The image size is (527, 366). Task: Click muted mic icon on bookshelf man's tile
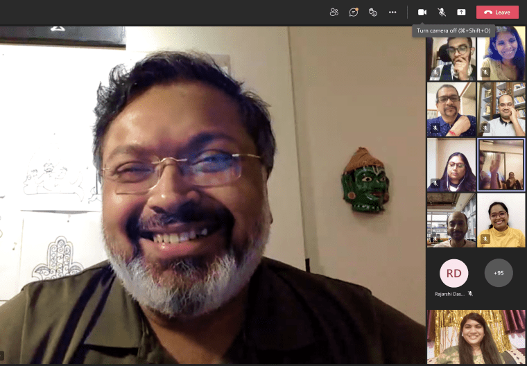pos(485,128)
